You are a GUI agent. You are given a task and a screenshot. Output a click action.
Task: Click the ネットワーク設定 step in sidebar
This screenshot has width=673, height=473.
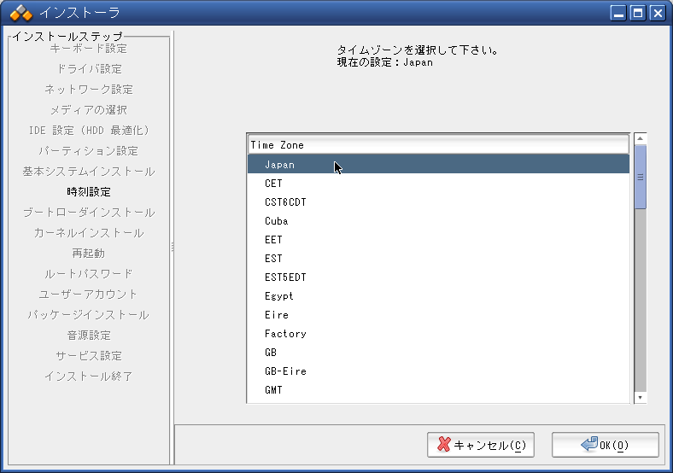tap(89, 90)
